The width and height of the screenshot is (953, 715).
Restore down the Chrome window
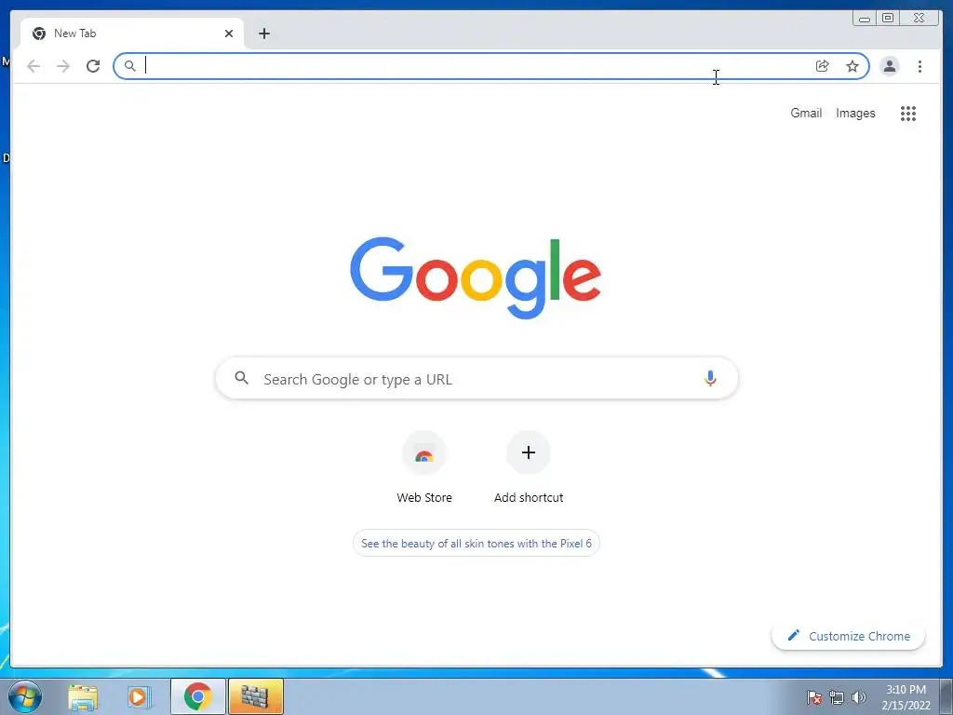coord(887,19)
